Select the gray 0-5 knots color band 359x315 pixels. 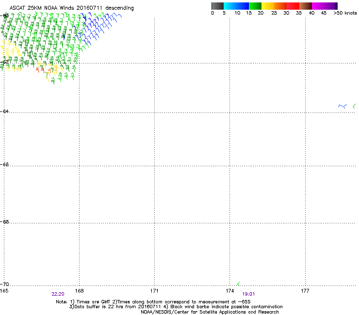point(217,6)
